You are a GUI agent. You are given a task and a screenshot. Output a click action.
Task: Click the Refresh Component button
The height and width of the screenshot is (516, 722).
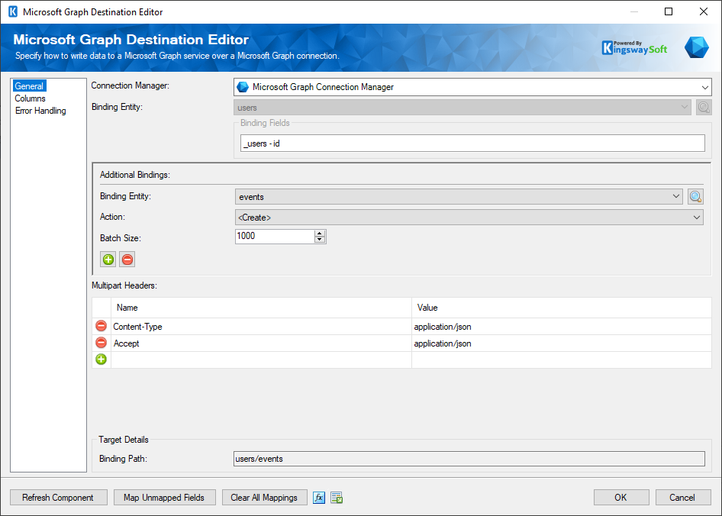tap(59, 498)
